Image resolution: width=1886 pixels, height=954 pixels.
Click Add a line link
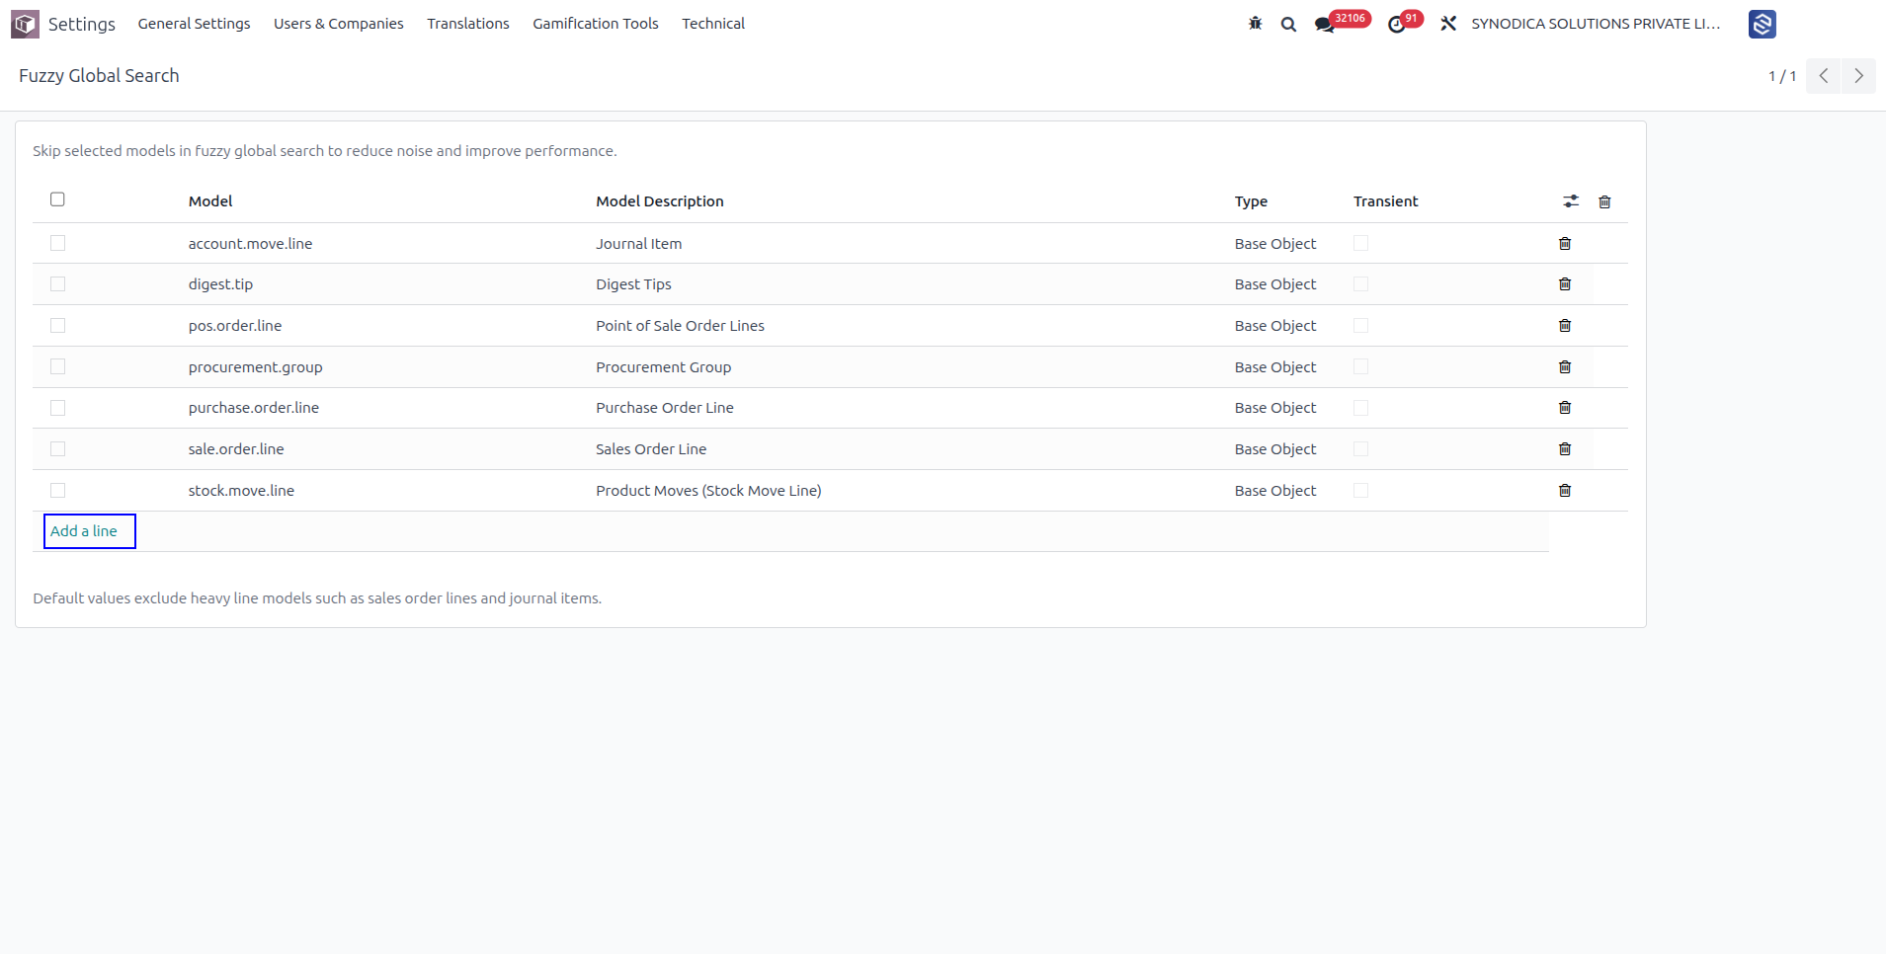coord(84,531)
